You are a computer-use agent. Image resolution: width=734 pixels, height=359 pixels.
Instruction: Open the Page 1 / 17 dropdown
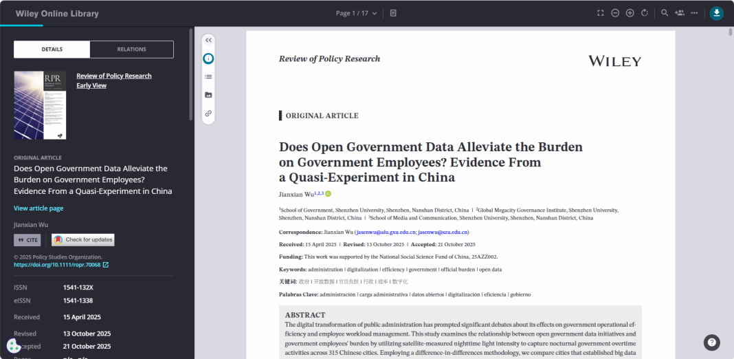(356, 13)
